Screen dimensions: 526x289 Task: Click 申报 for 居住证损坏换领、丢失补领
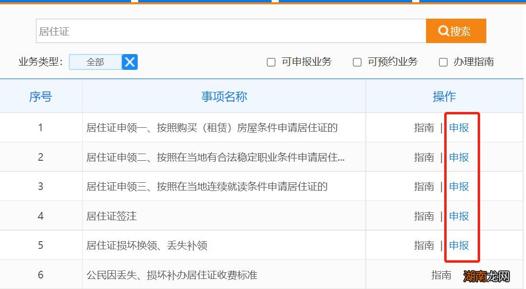tap(459, 245)
